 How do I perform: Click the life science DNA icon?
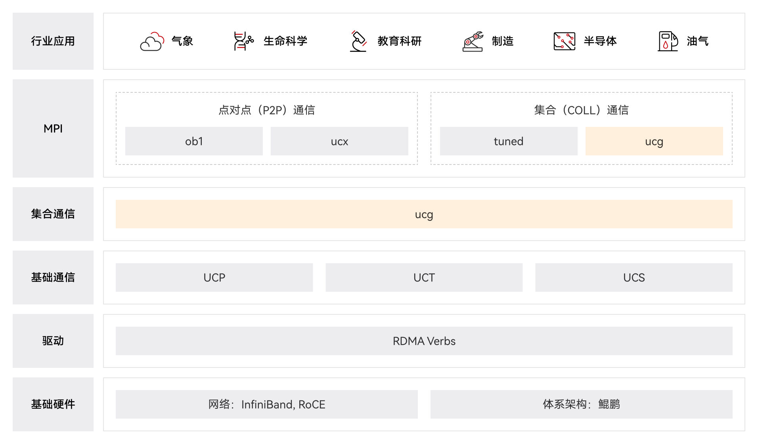pos(243,41)
